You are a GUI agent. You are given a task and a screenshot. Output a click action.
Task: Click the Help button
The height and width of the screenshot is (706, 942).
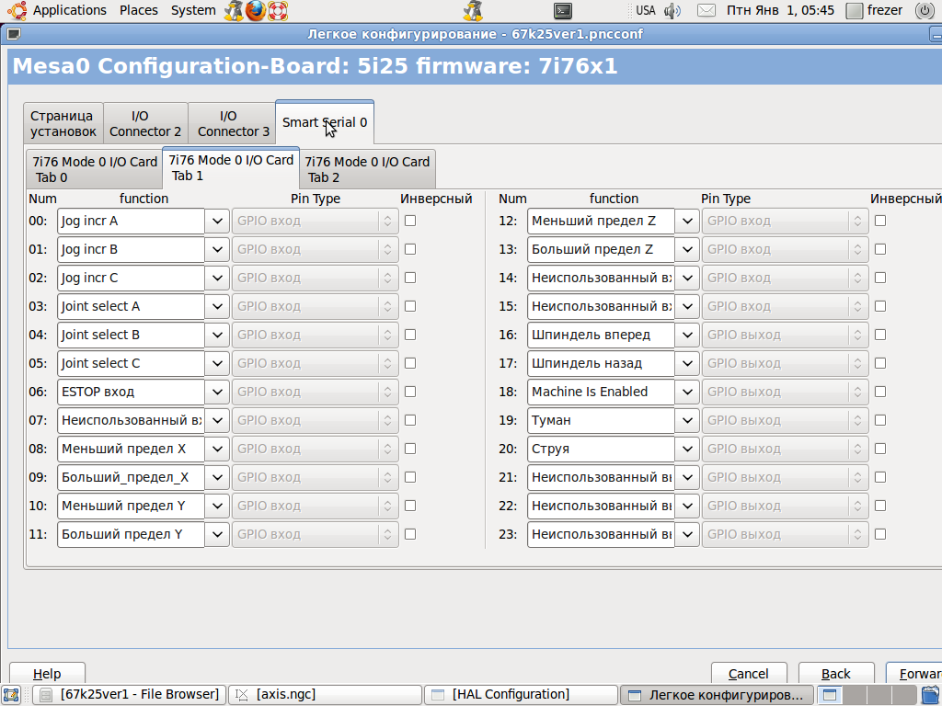47,674
